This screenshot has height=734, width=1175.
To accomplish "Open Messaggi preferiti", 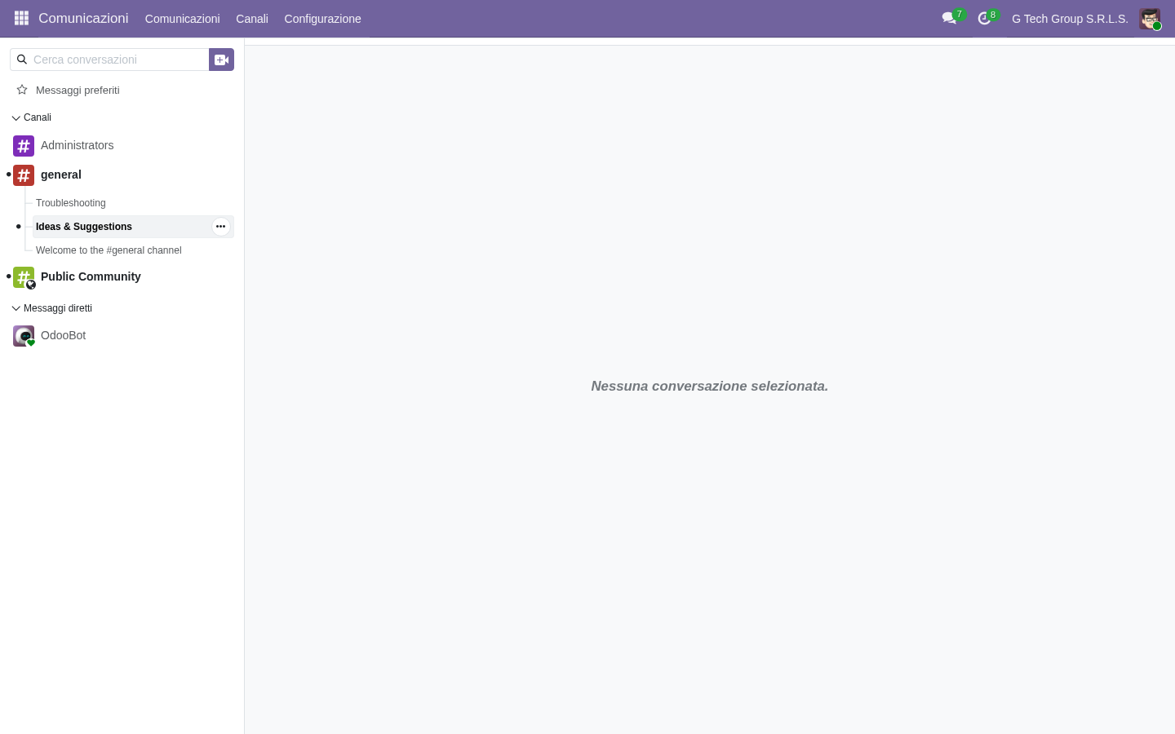I will [x=78, y=91].
